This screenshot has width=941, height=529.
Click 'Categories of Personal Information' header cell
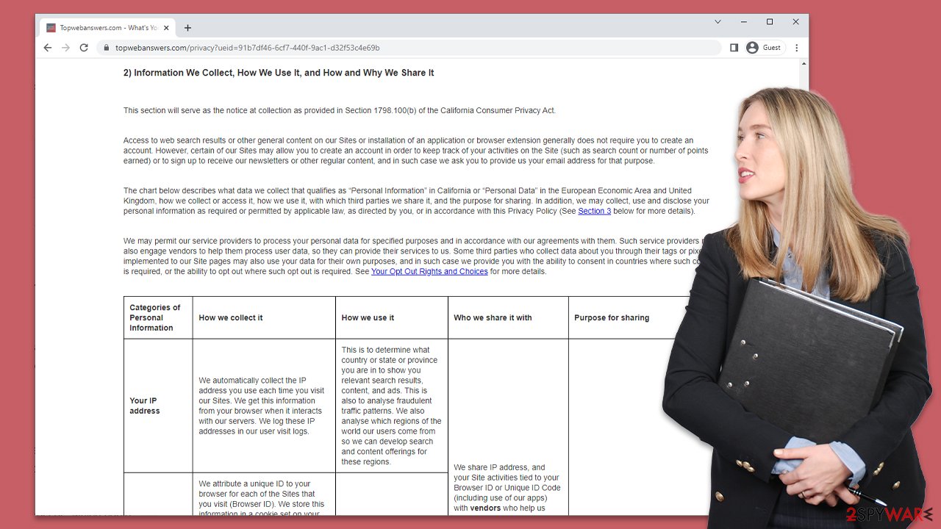click(x=158, y=317)
